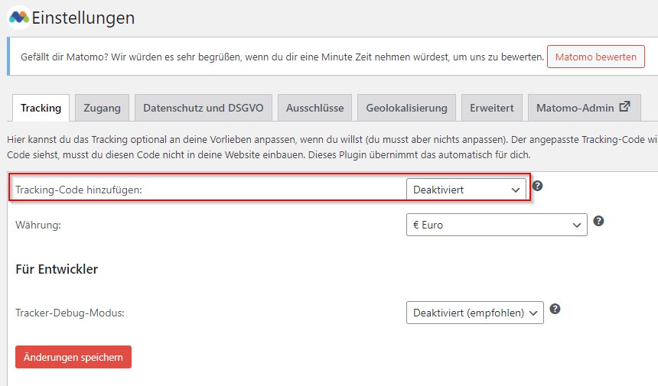Click the Matomo logo icon

(19, 17)
